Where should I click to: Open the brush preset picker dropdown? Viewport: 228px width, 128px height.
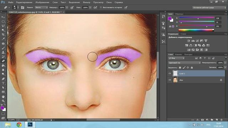[18, 7]
